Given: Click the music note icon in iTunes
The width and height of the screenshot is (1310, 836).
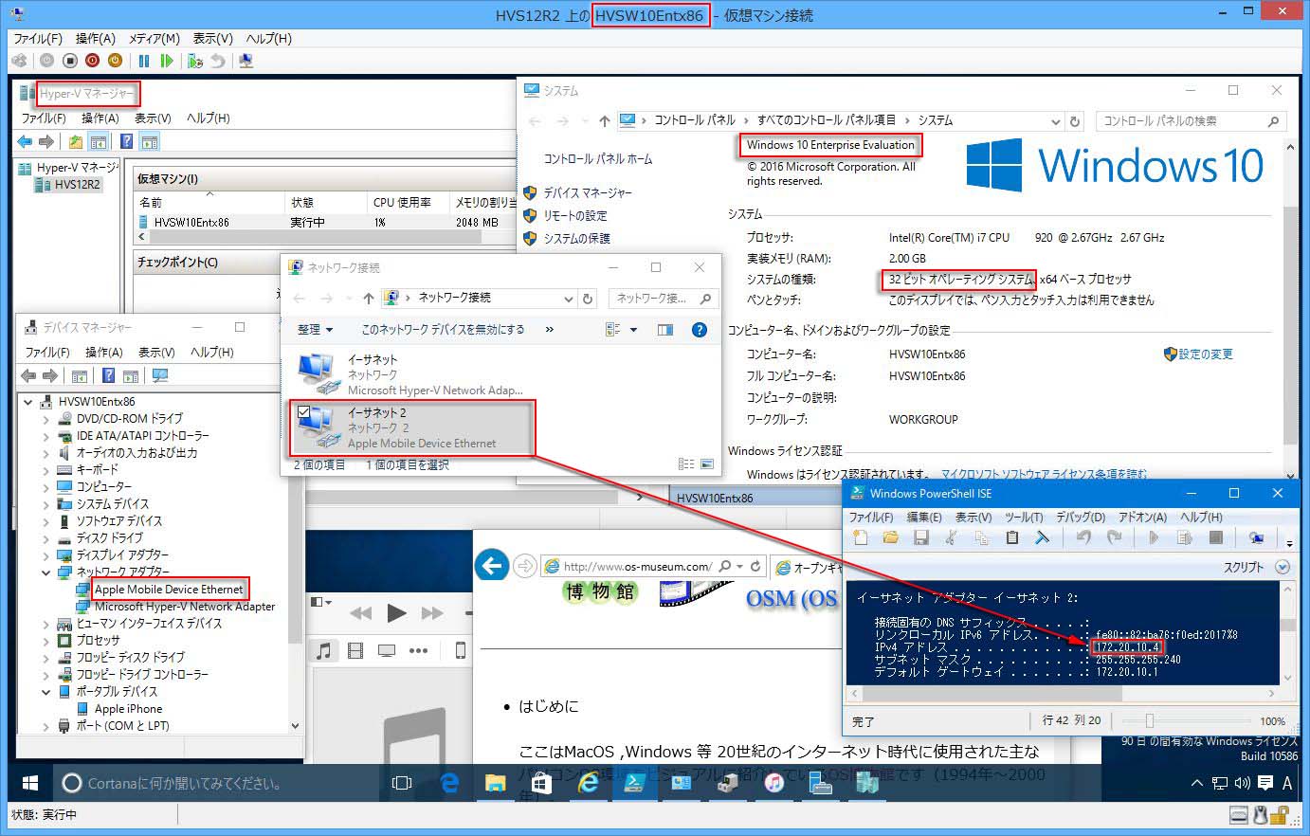Looking at the screenshot, I should (324, 650).
